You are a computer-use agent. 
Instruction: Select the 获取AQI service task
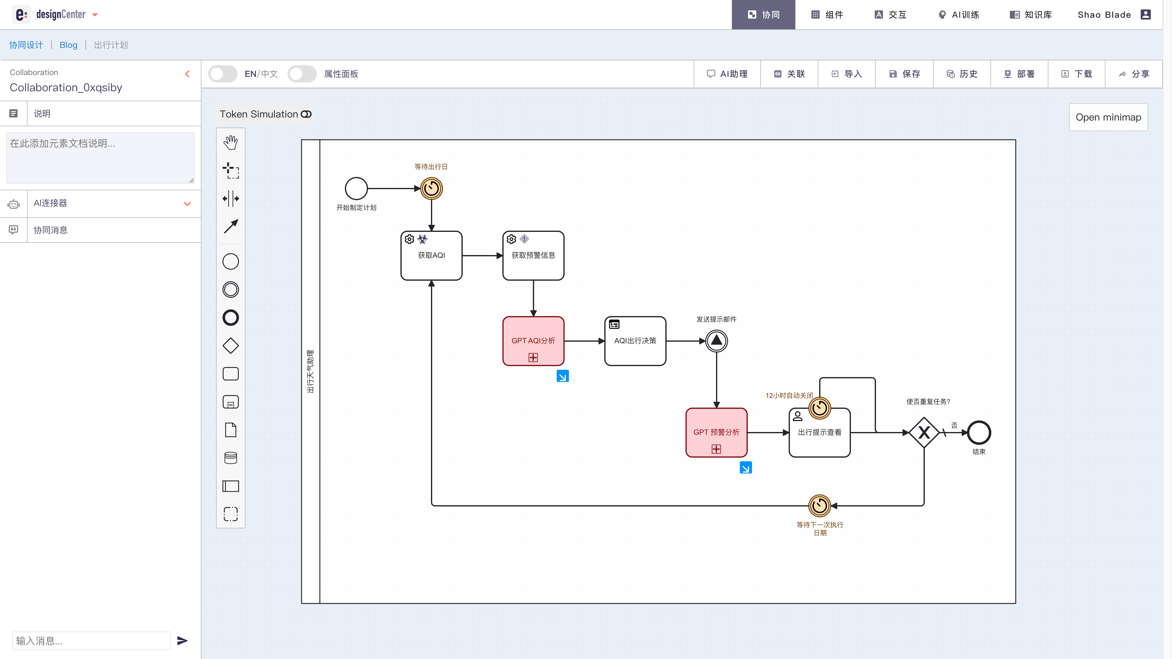tap(431, 256)
